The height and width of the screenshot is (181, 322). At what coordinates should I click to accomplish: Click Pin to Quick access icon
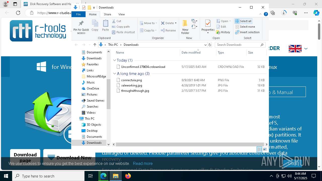point(81,27)
